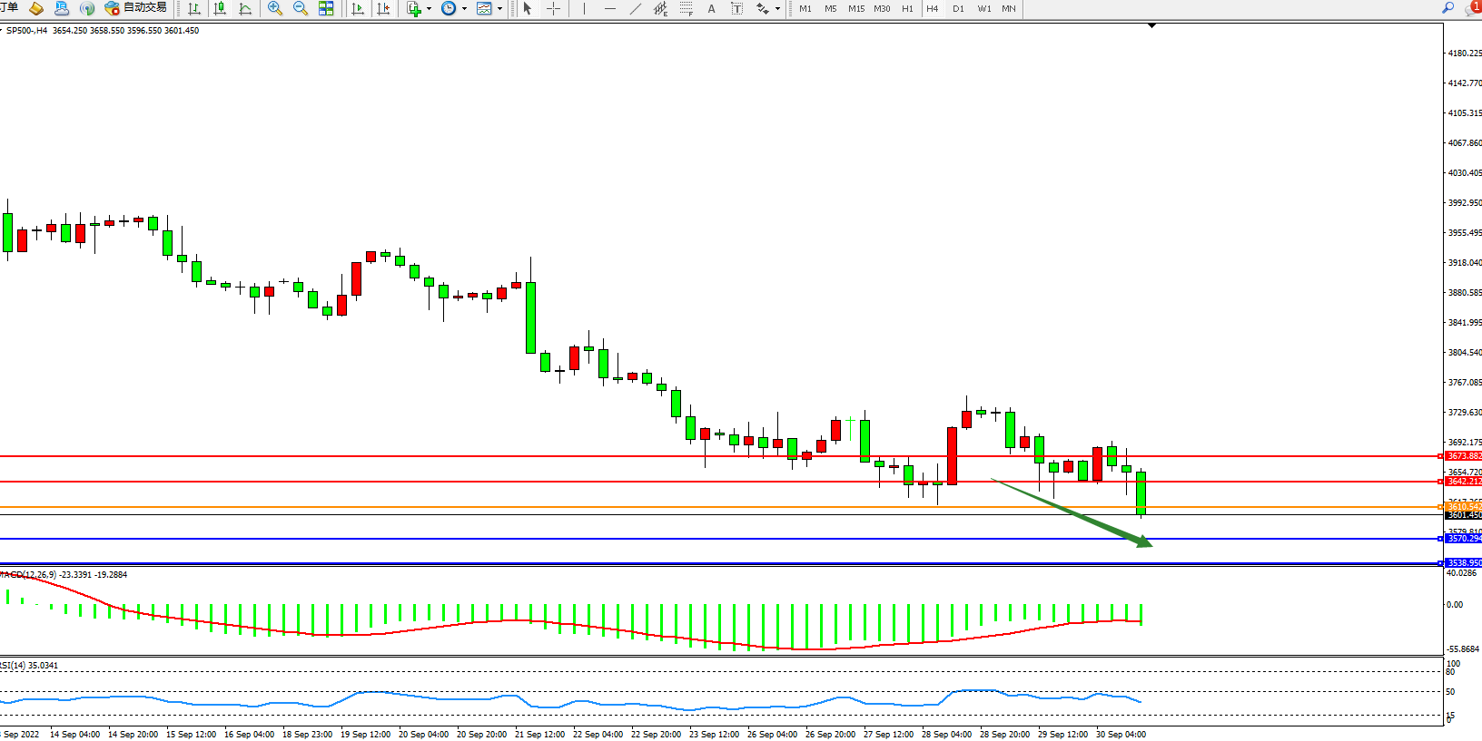Tile chart windows with the grid icon
This screenshot has height=741, width=1482.
[326, 8]
